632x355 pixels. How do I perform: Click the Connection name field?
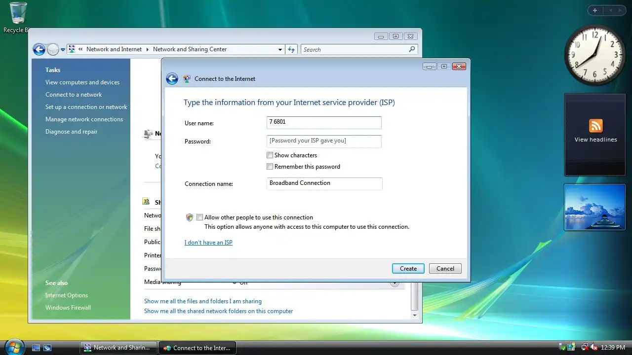tap(324, 183)
